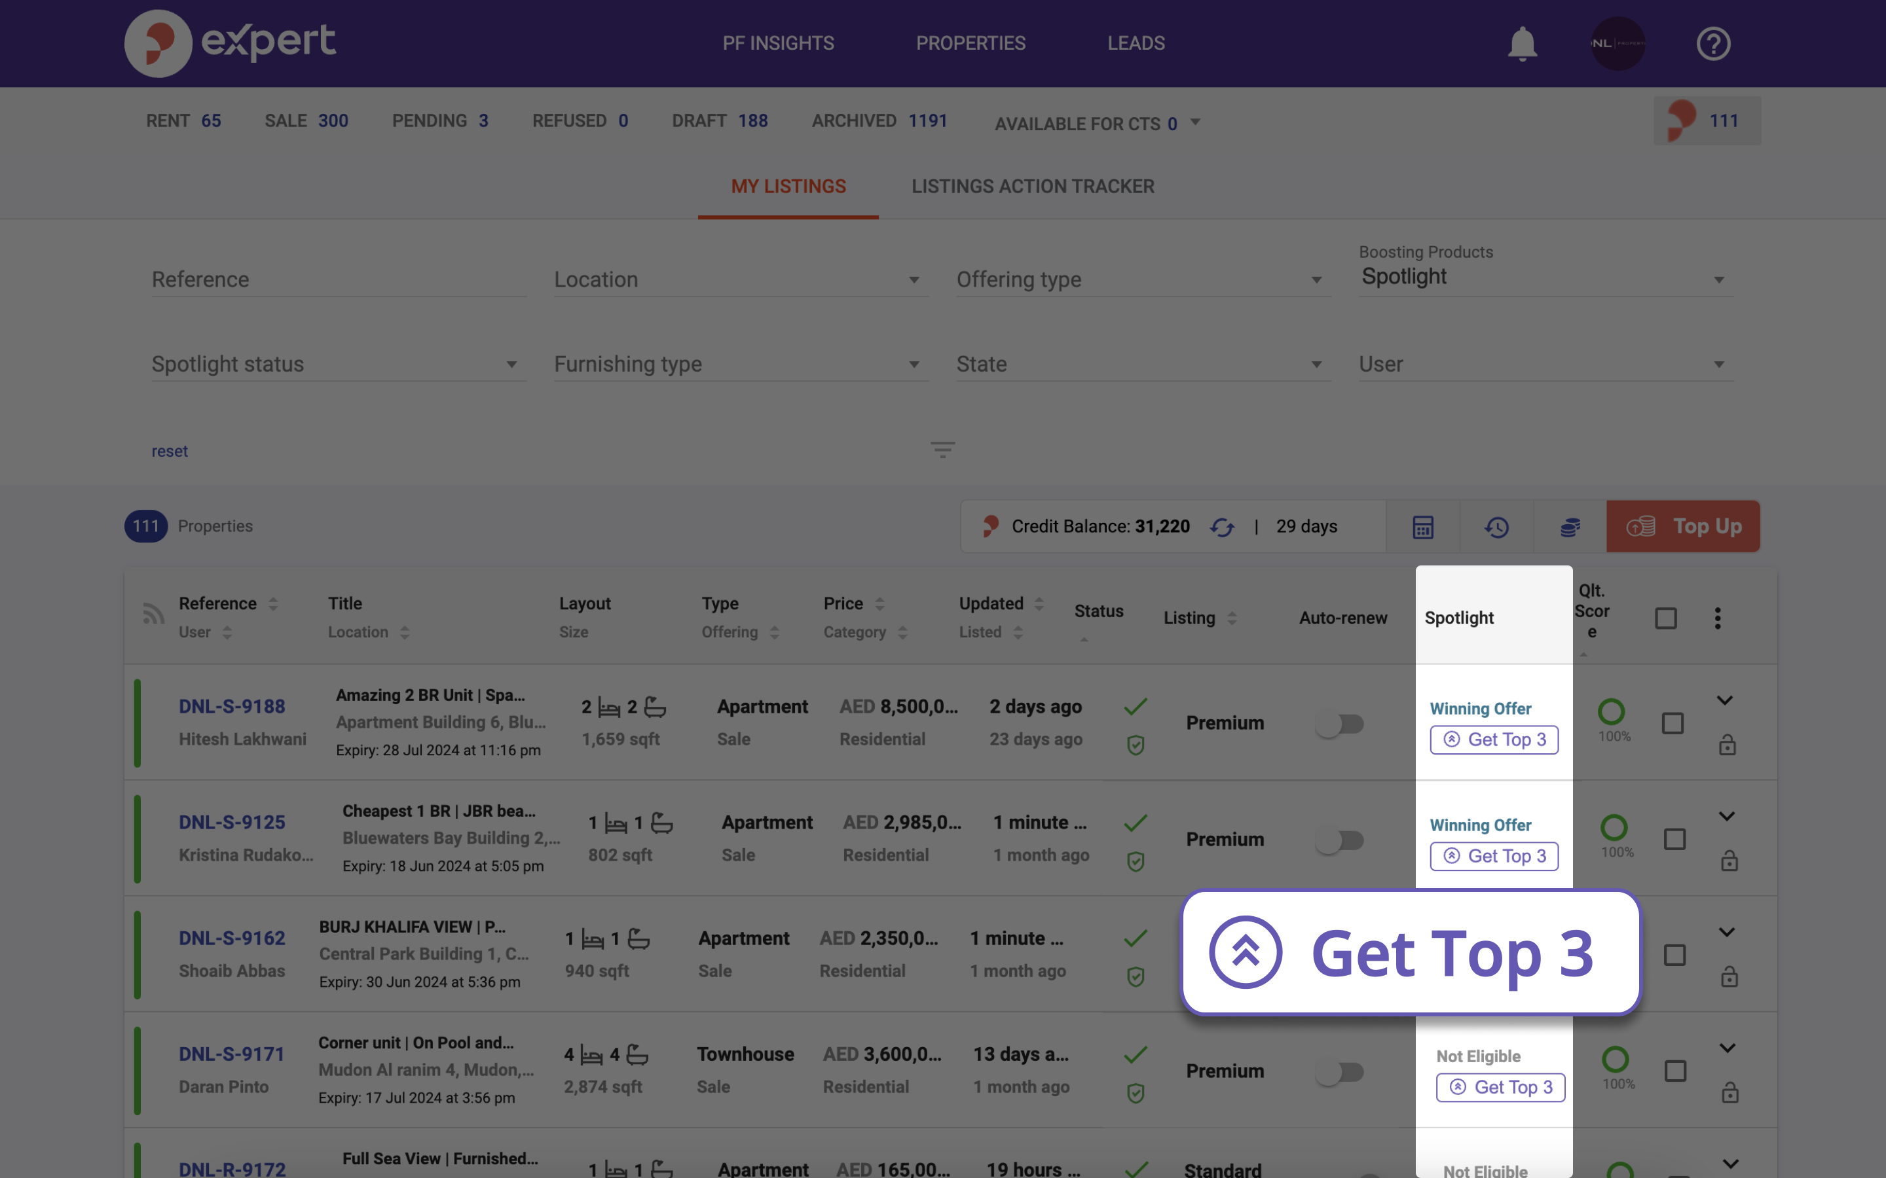Screen dimensions: 1886x1178
Task: Click the filter lines icon
Action: [942, 450]
